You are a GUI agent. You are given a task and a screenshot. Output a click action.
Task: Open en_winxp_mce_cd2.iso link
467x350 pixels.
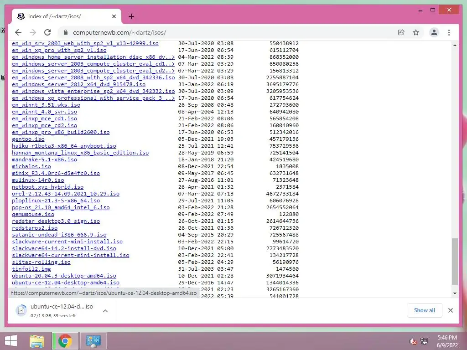[x=44, y=126]
